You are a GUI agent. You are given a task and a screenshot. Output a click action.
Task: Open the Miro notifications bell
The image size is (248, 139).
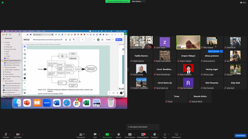pos(102,40)
